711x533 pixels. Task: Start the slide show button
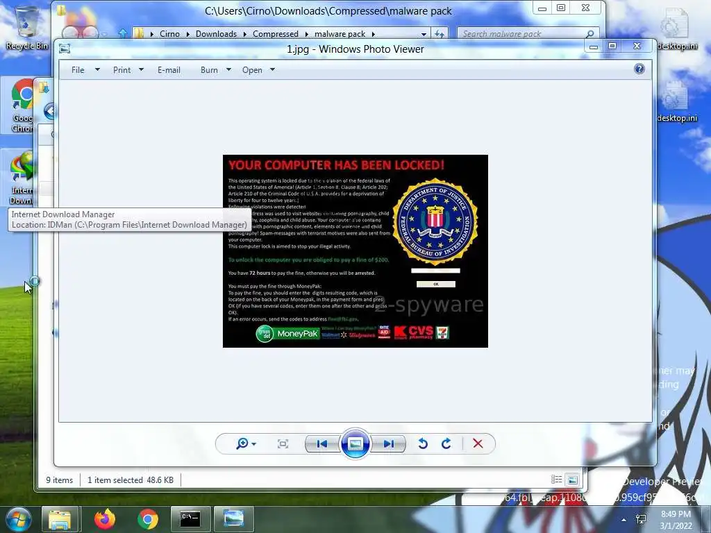coord(355,443)
